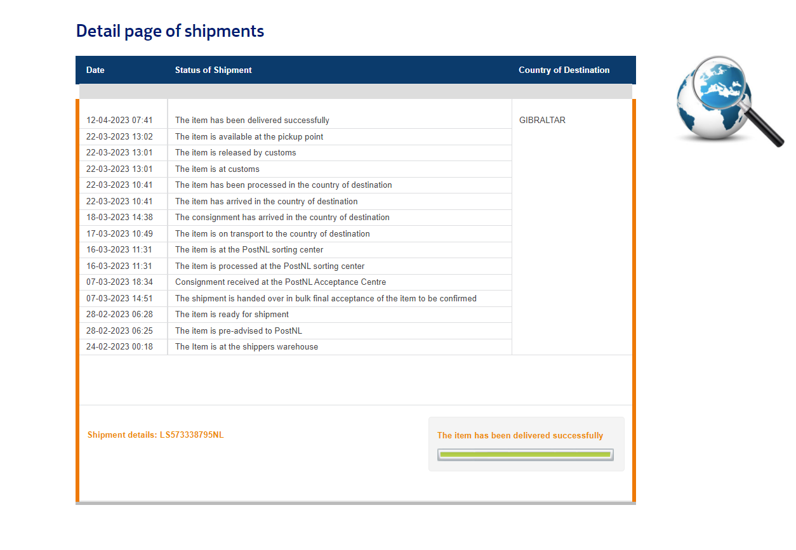Screen dimensions: 796x550
Task: Select the 12-04-2023 07:41 date entry
Action: point(119,121)
